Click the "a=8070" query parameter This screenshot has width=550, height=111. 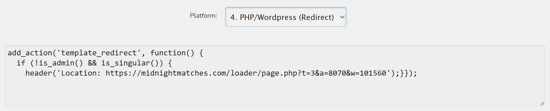332,73
